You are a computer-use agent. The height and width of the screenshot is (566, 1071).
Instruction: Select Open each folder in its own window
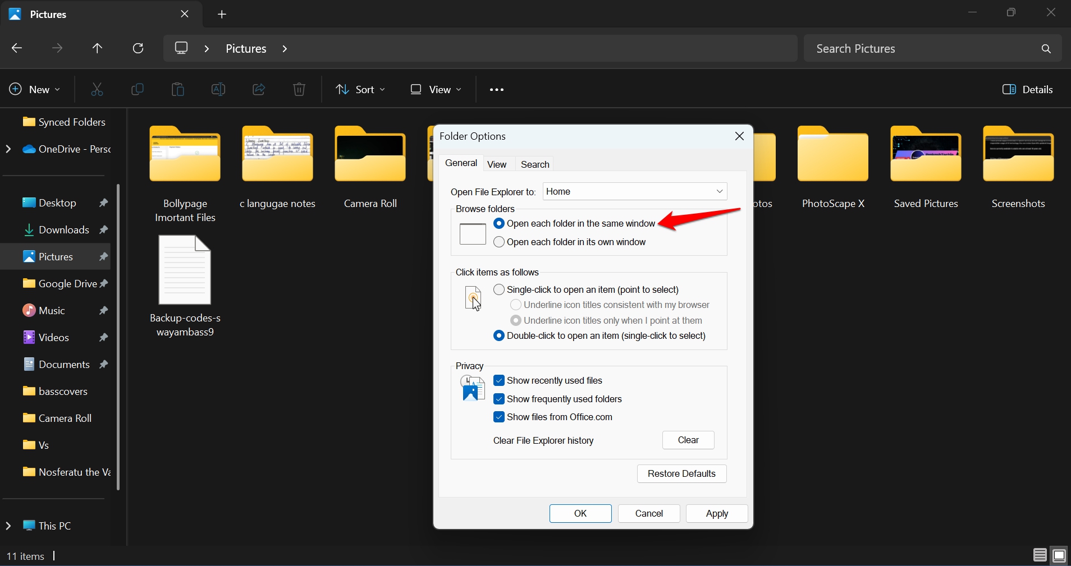click(x=500, y=242)
